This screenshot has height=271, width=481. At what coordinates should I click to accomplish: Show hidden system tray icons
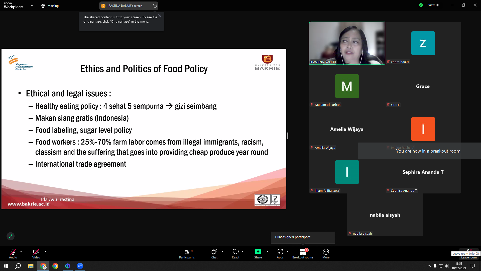tap(429, 266)
